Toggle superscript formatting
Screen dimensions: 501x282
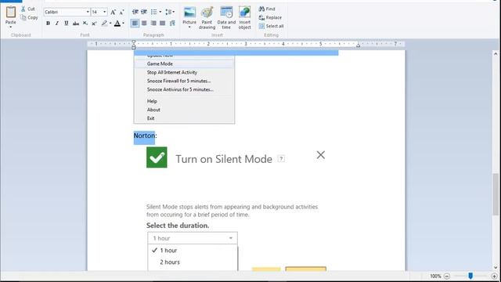coord(94,23)
